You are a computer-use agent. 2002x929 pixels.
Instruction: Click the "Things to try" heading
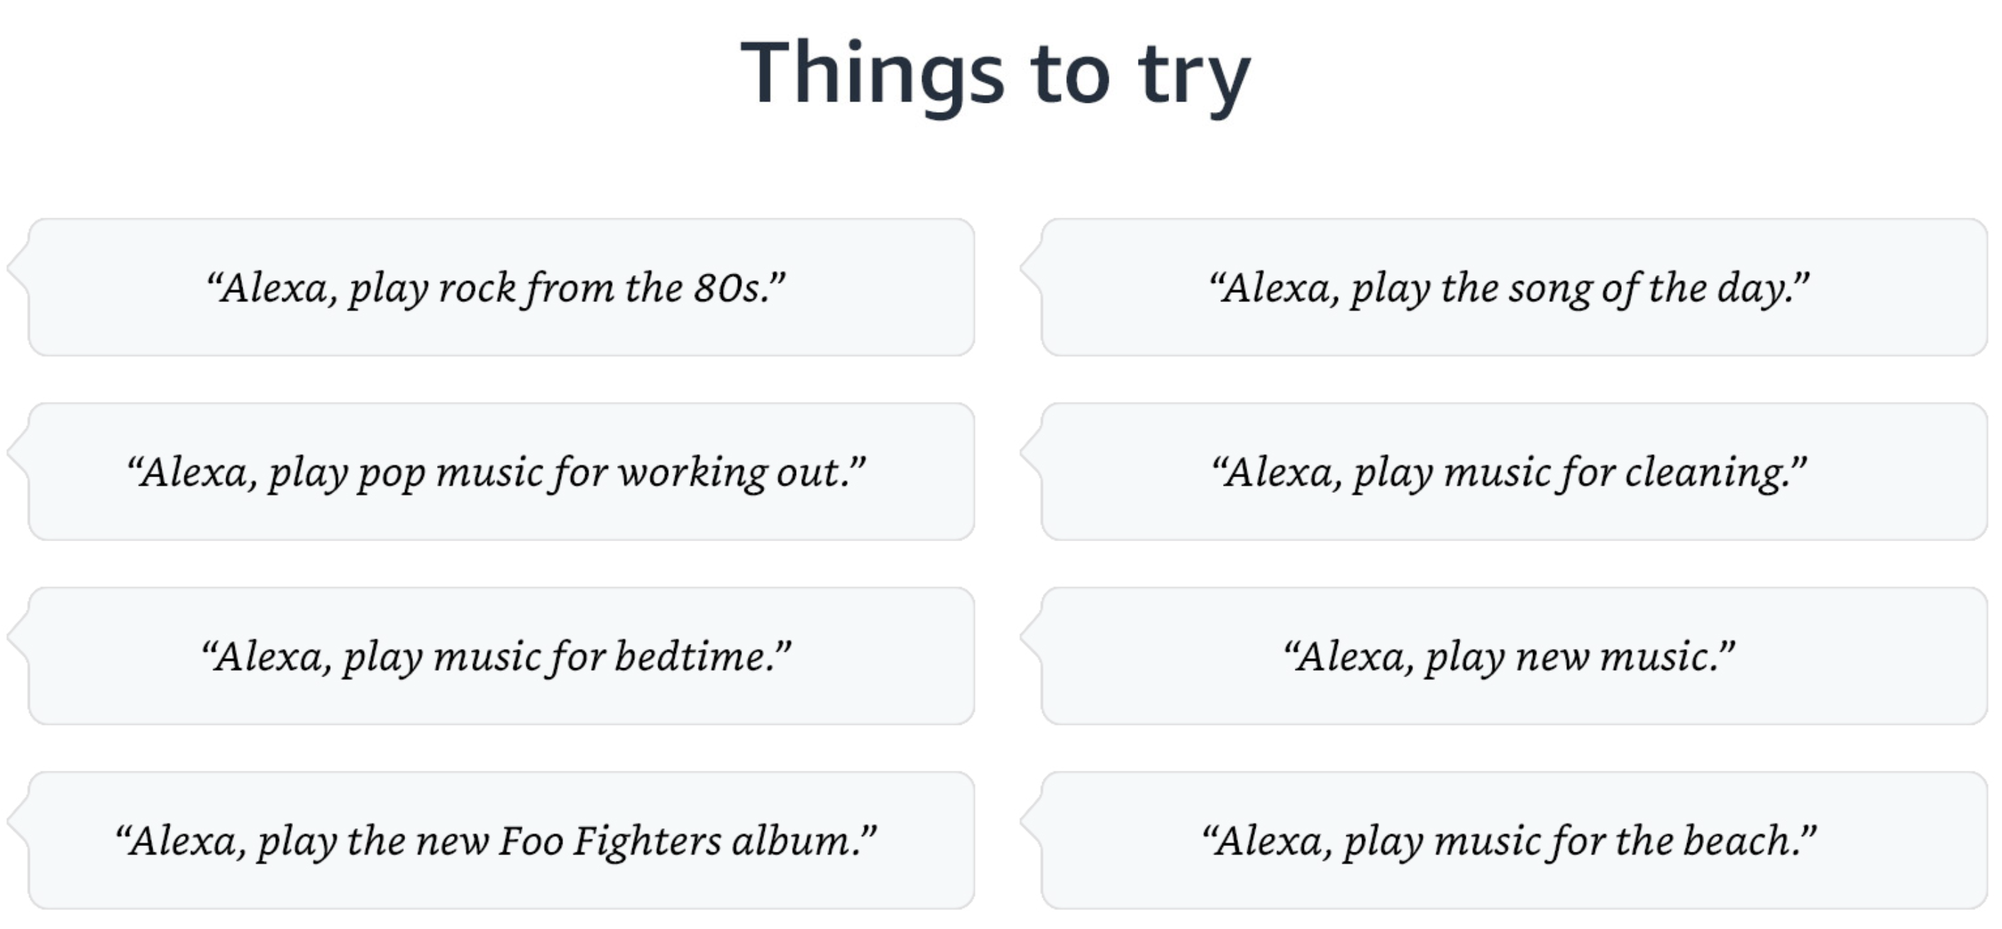(995, 76)
